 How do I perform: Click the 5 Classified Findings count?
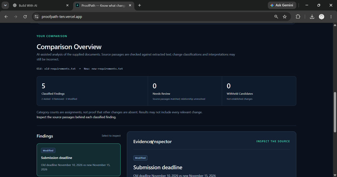pos(43,86)
